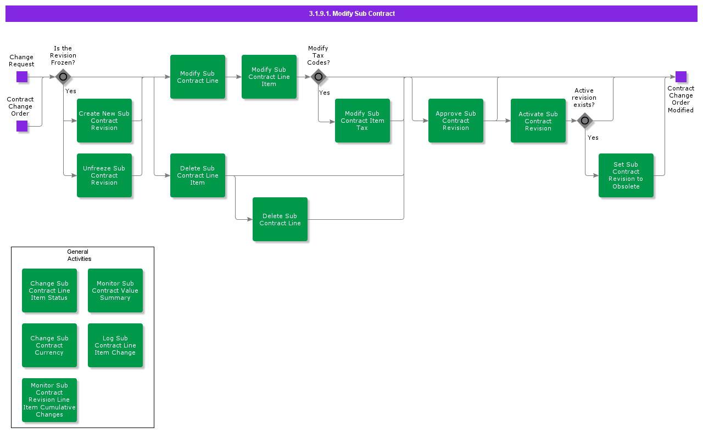Click the Delete Sub Contract Line Item box
Image resolution: width=703 pixels, height=433 pixels.
point(198,175)
